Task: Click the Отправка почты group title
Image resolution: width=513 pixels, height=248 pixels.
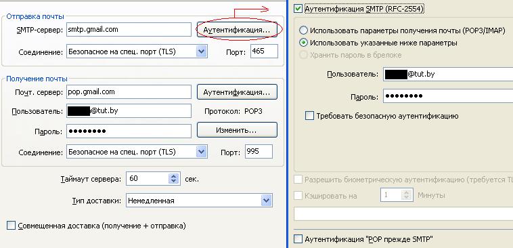Action: 35,16
